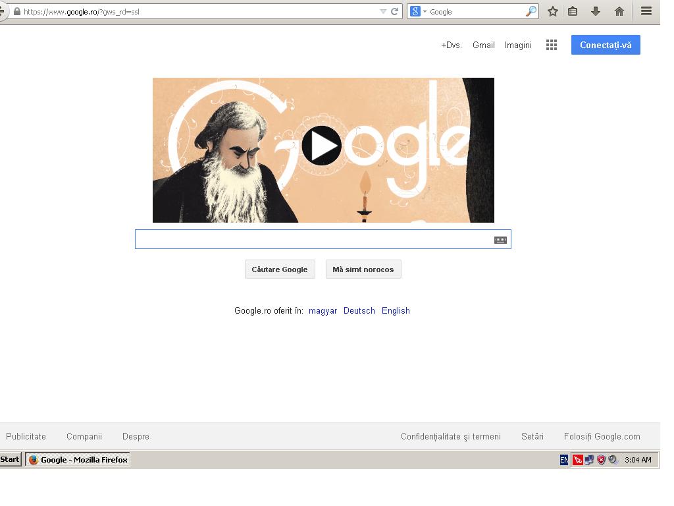
Task: Open the Windows Start button
Action: pyautogui.click(x=10, y=459)
